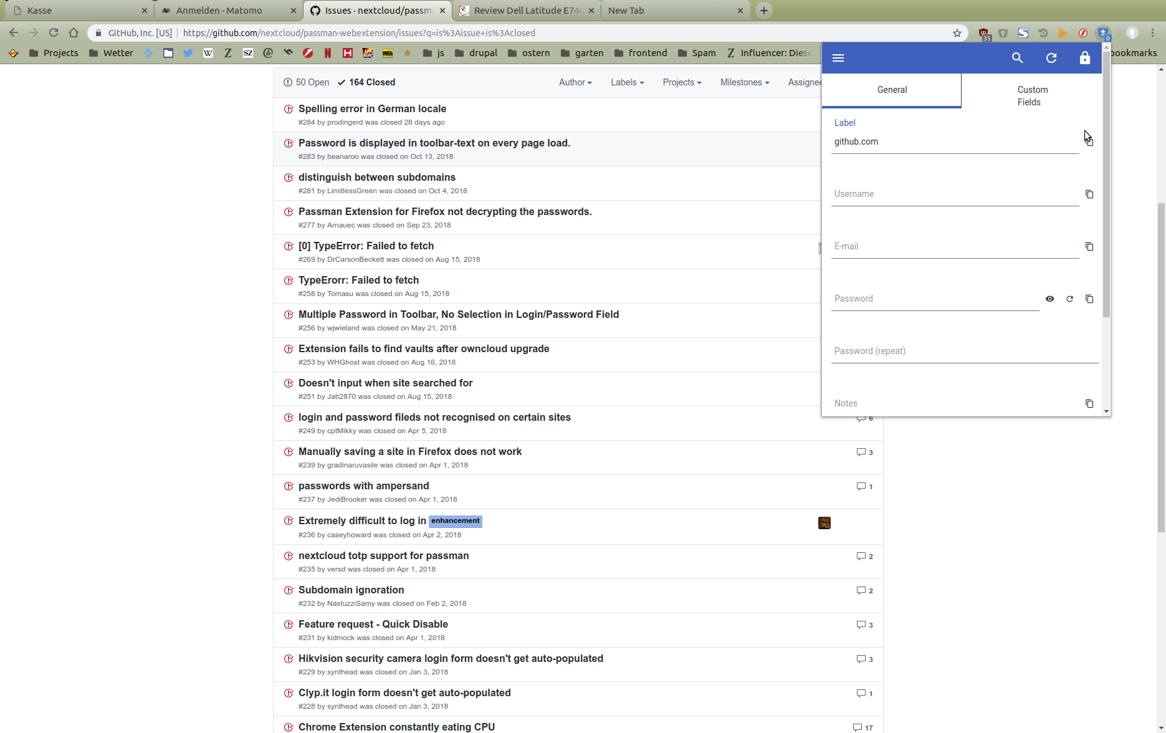Open issue 'Spelling error in German locale'
1166x733 pixels.
(x=372, y=108)
